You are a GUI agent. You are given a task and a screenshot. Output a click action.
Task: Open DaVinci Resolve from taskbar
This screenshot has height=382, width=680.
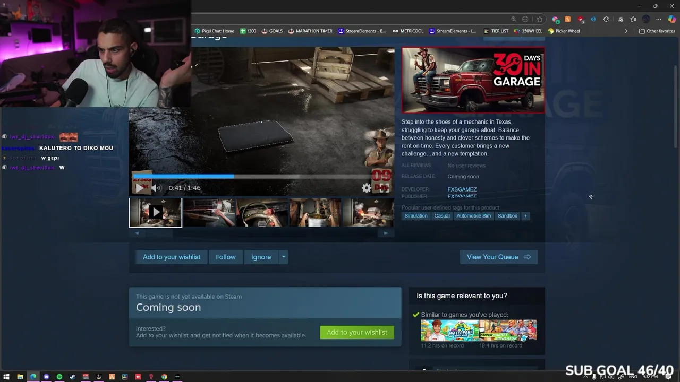pyautogui.click(x=125, y=377)
